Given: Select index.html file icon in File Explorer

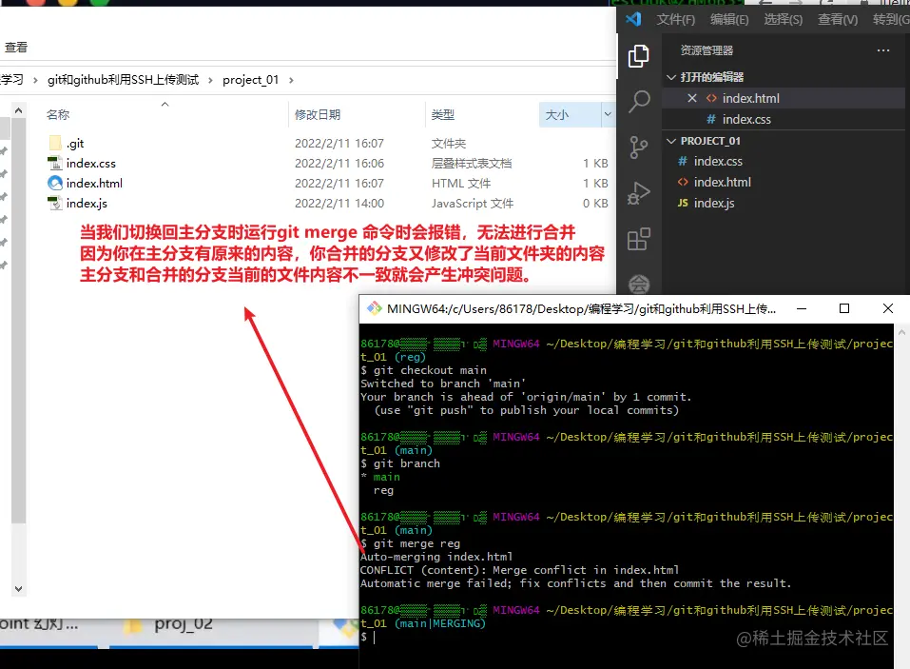Looking at the screenshot, I should (x=55, y=183).
